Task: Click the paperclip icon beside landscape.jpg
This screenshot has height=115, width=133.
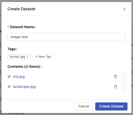Action: coord(9,87)
